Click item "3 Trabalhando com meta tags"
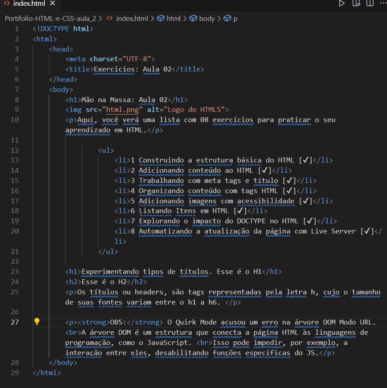The image size is (387, 388). (x=186, y=181)
